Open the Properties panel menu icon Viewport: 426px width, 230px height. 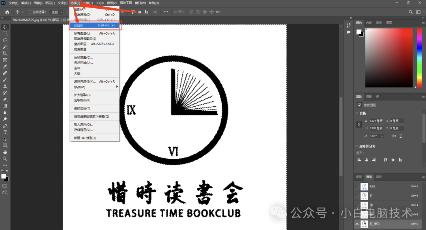click(x=423, y=97)
